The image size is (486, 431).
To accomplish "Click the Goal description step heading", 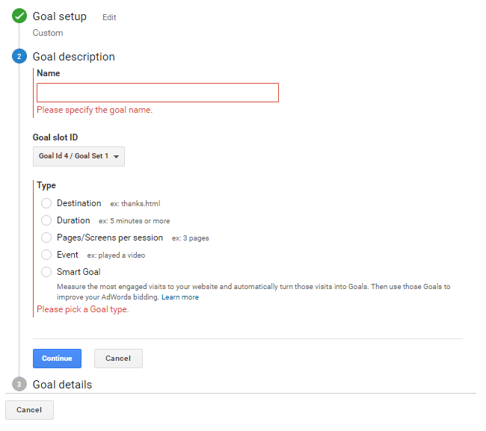I will 74,57.
